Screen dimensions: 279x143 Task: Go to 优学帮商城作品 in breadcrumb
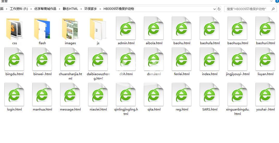point(45,9)
